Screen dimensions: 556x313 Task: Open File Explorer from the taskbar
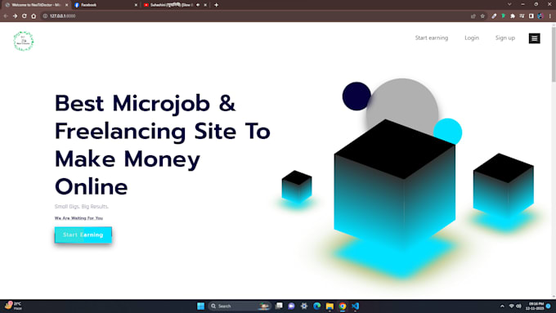coord(330,306)
